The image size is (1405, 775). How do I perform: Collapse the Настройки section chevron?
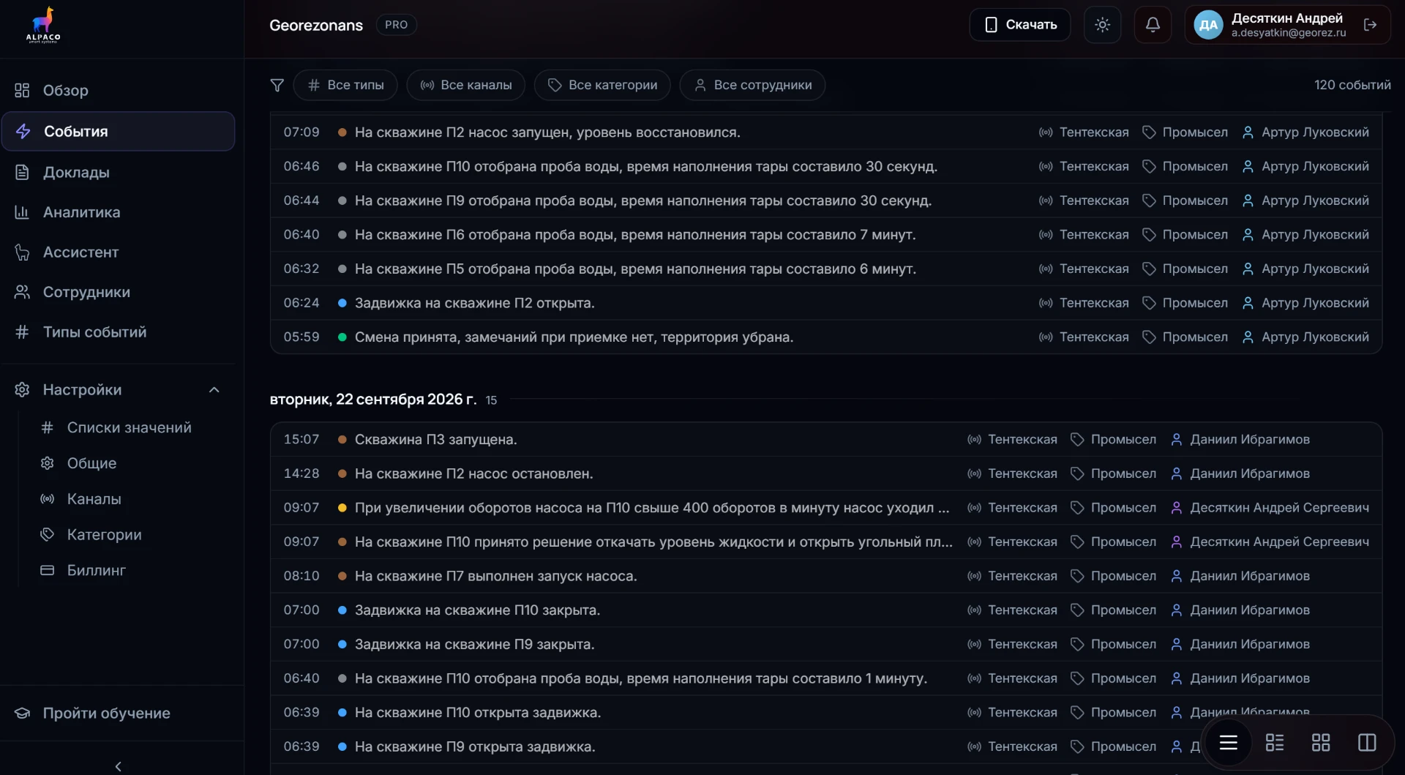pyautogui.click(x=214, y=390)
